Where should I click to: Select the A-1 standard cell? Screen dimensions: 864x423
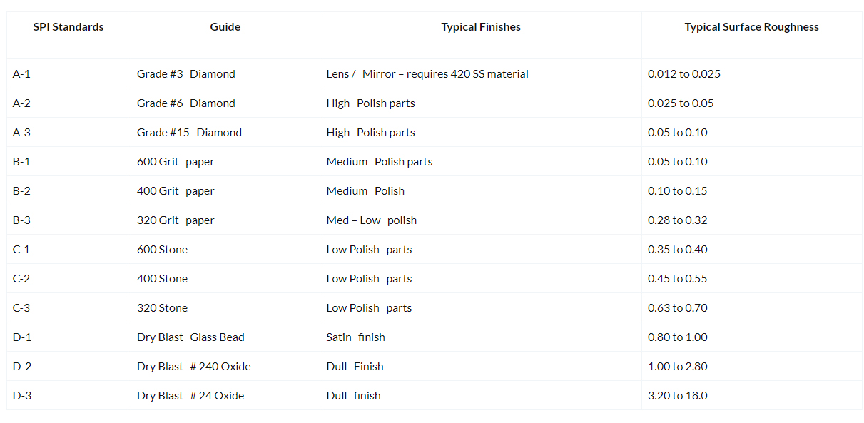tap(21, 74)
